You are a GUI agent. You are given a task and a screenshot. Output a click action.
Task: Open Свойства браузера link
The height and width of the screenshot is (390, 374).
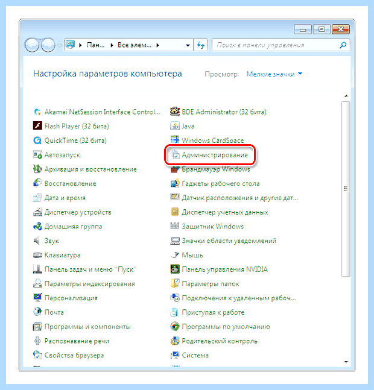pos(74,356)
